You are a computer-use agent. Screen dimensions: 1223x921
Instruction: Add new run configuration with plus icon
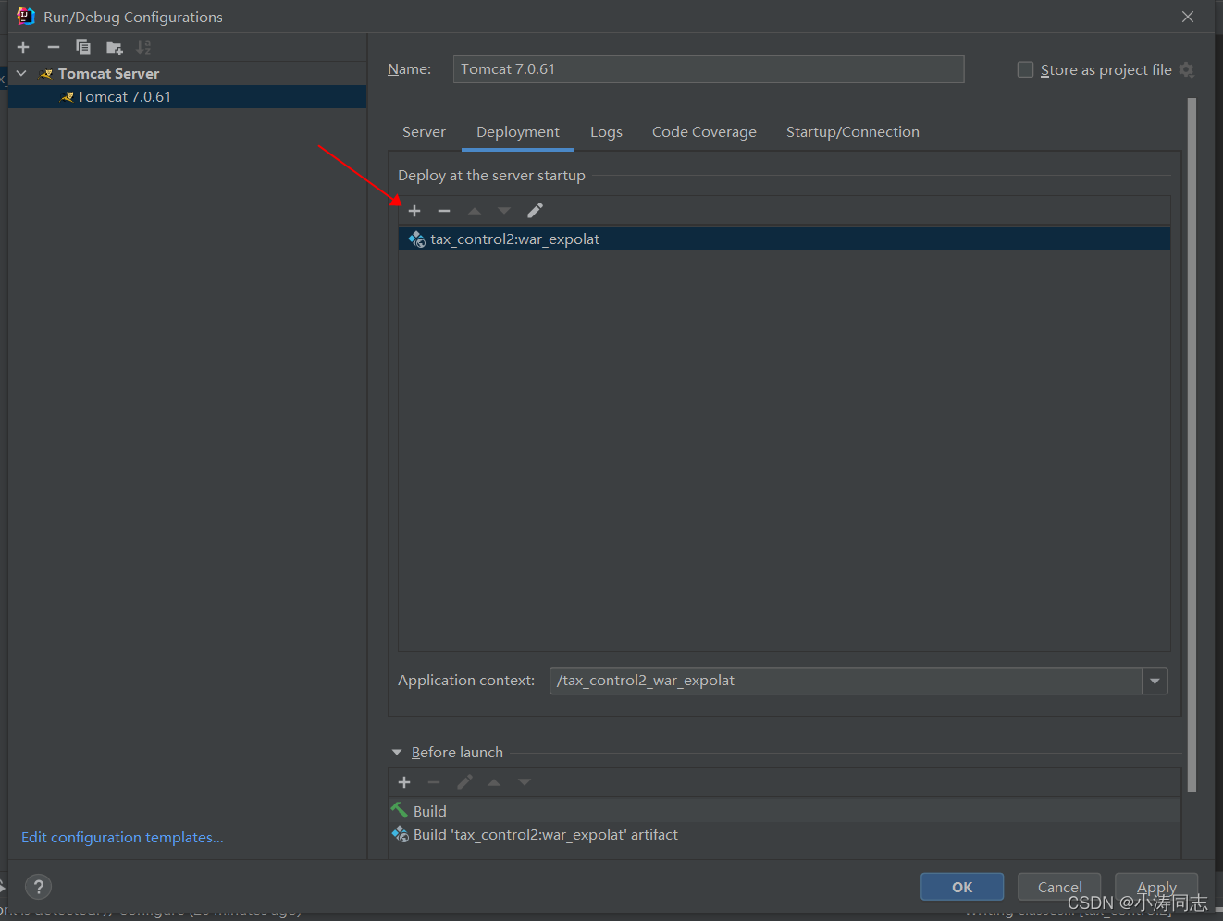click(x=23, y=47)
